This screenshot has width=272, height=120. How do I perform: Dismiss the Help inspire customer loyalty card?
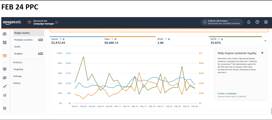pyautogui.click(x=262, y=53)
